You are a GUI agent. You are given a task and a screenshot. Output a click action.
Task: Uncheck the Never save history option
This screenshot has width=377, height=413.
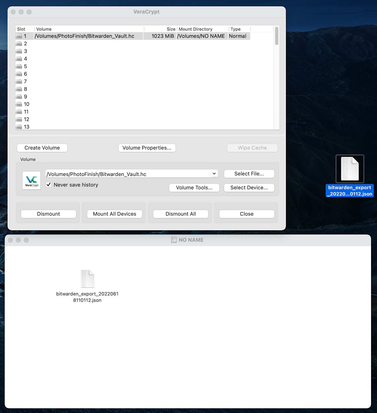(x=48, y=185)
